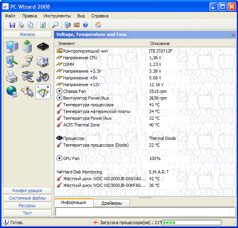Click the Home house icon in the toolbar

pyautogui.click(x=98, y=25)
